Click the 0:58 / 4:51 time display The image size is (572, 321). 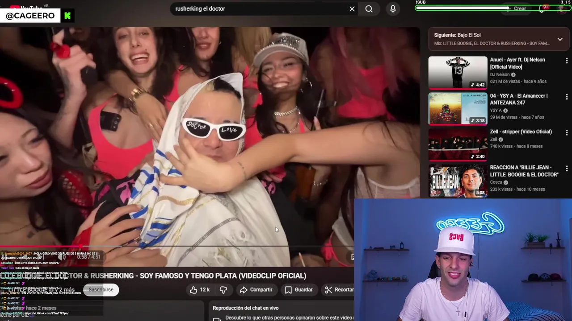tap(88, 257)
